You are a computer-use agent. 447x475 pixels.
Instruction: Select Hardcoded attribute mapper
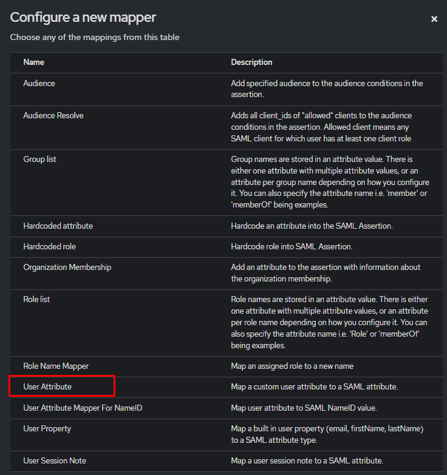pos(58,226)
